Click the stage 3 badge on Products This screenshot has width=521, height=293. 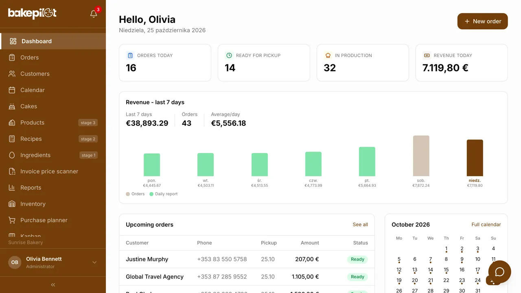[88, 122]
